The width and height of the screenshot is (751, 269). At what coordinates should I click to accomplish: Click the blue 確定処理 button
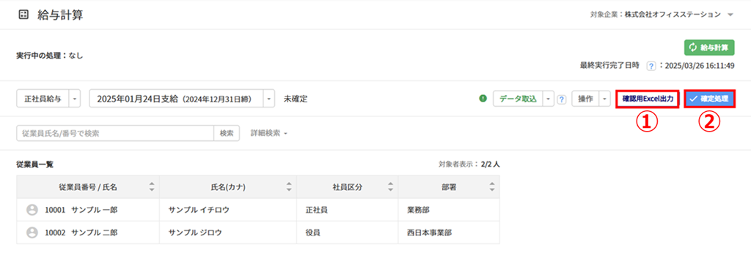709,99
